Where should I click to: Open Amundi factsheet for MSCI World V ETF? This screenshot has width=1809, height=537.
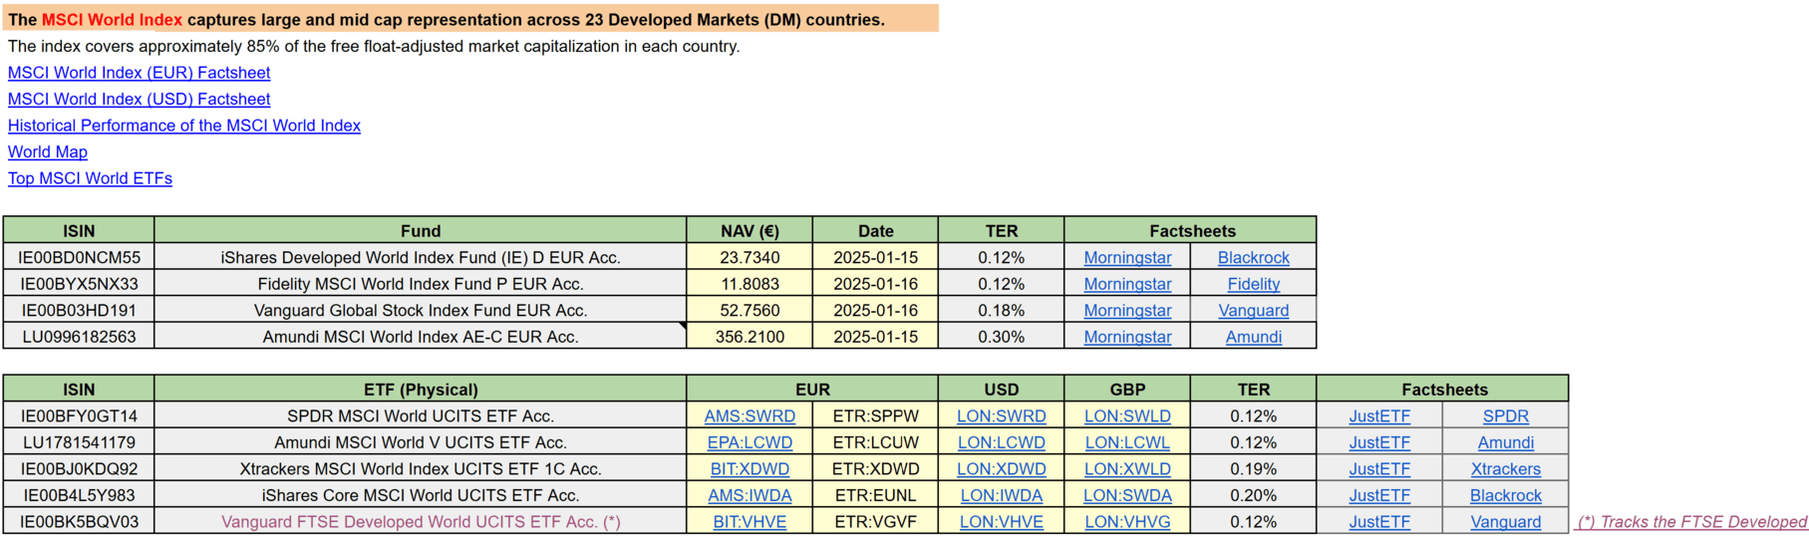click(x=1505, y=442)
